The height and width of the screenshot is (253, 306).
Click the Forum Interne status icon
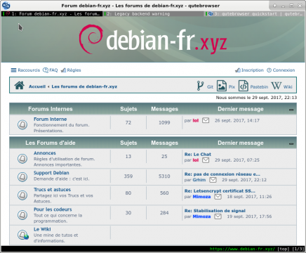[x=22, y=124]
